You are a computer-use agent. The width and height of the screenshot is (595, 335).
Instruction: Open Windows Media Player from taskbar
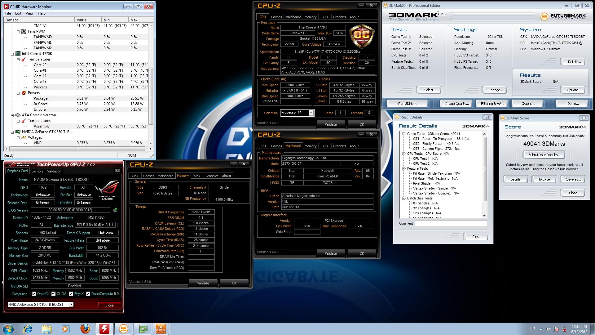[x=65, y=328]
